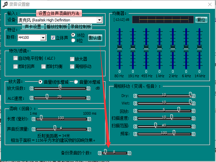Click left arrow of 声音反馈量 slider
This screenshot has width=216, height=162.
coord(33,129)
